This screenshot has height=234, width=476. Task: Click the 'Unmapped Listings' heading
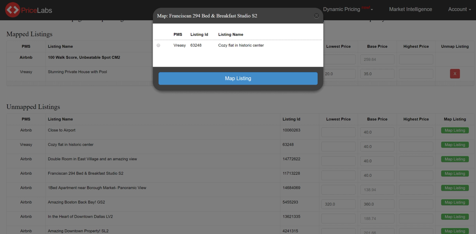click(x=33, y=107)
